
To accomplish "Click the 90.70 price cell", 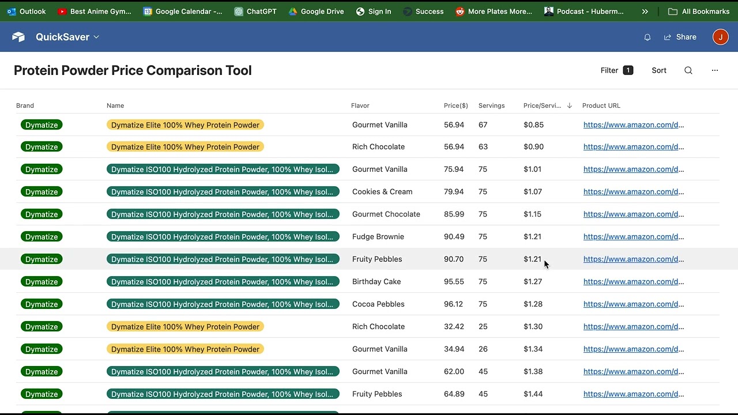I will point(454,259).
